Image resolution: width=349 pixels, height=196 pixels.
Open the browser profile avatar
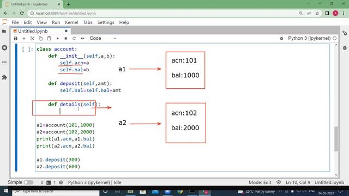[335, 13]
